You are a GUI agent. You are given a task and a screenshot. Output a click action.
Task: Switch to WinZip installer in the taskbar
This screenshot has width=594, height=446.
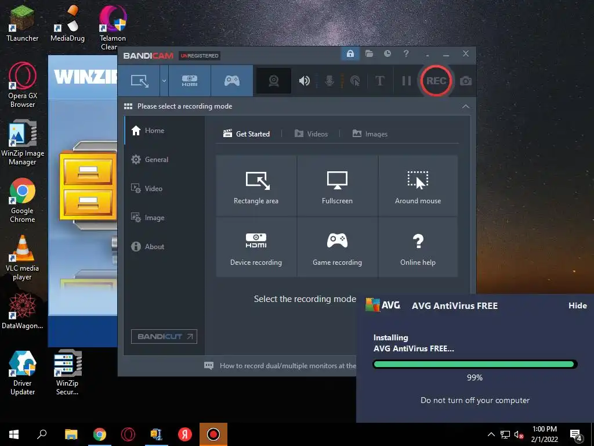157,434
